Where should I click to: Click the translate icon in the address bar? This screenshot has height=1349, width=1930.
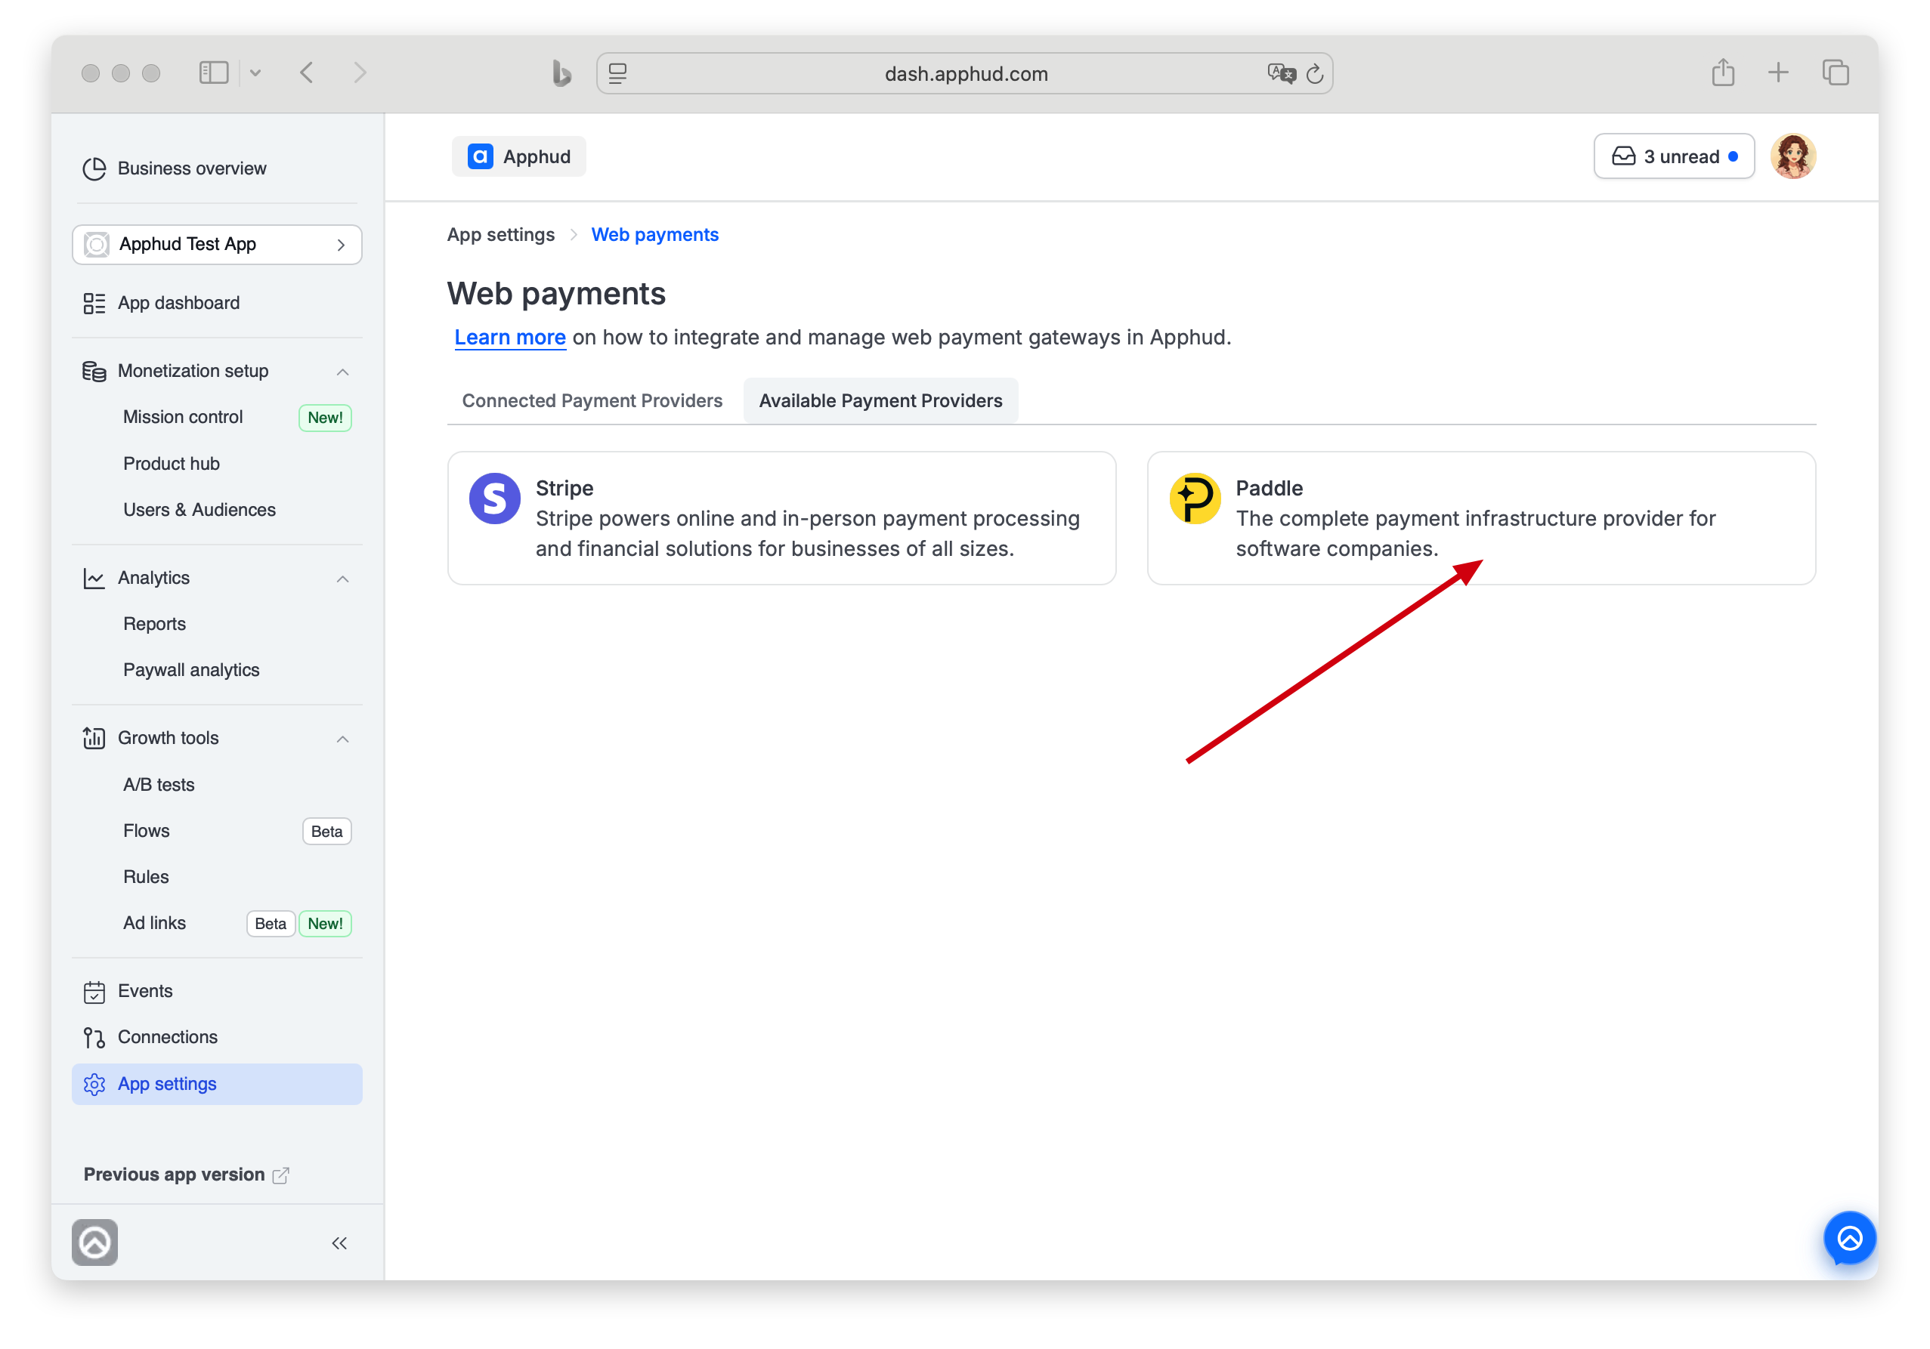(x=1281, y=73)
